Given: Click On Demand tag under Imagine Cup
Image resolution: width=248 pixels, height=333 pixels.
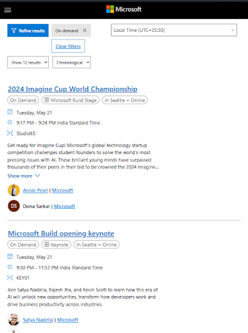Looking at the screenshot, I should pyautogui.click(x=23, y=100).
